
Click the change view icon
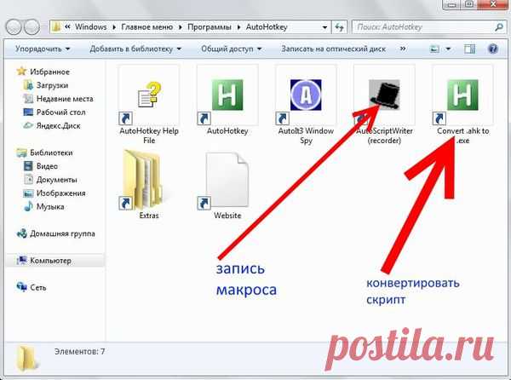434,49
